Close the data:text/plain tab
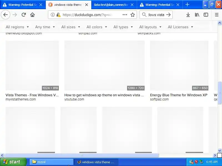222x166 pixels. tap(132, 5)
